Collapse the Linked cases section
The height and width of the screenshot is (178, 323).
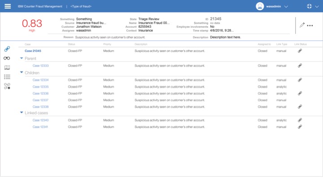click(x=22, y=113)
